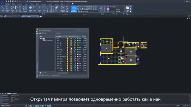Activate the Move tool in Modify panel

30,8
